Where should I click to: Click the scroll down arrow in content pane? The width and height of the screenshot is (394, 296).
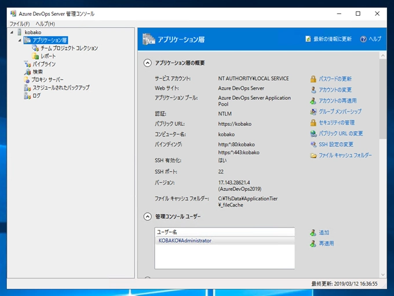[x=382, y=275]
